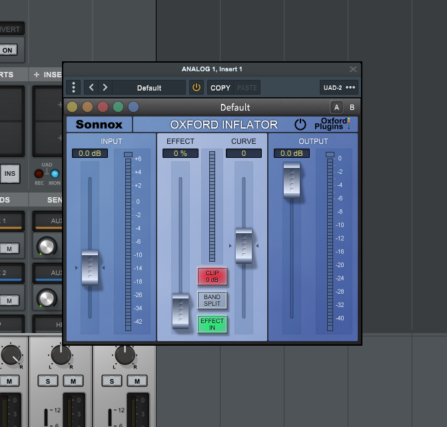Toggle the yellow plugin bypass power icon

tap(197, 87)
